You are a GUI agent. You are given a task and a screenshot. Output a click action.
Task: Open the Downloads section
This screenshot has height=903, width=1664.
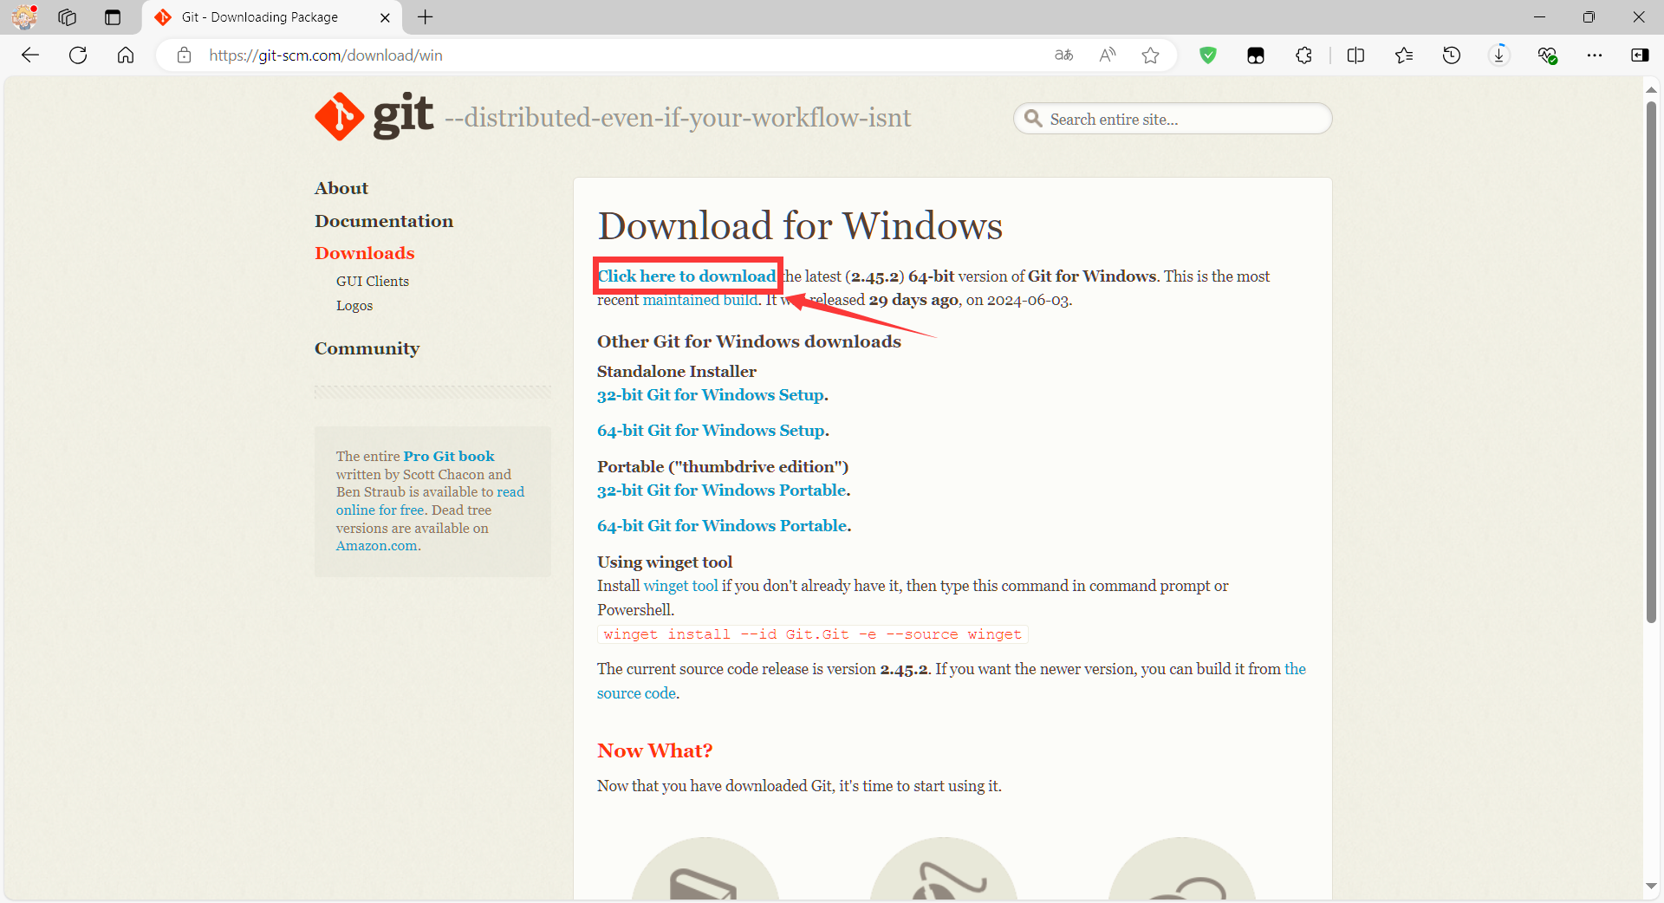[365, 253]
